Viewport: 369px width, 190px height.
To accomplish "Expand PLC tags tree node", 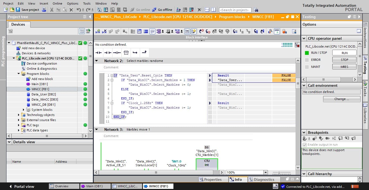I will (19, 125).
